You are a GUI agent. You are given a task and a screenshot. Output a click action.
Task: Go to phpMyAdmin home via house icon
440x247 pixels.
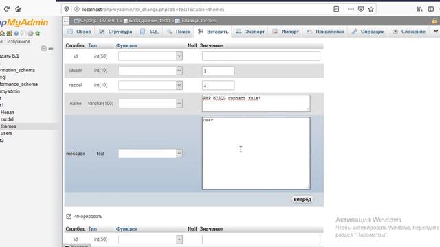[x=2, y=34]
